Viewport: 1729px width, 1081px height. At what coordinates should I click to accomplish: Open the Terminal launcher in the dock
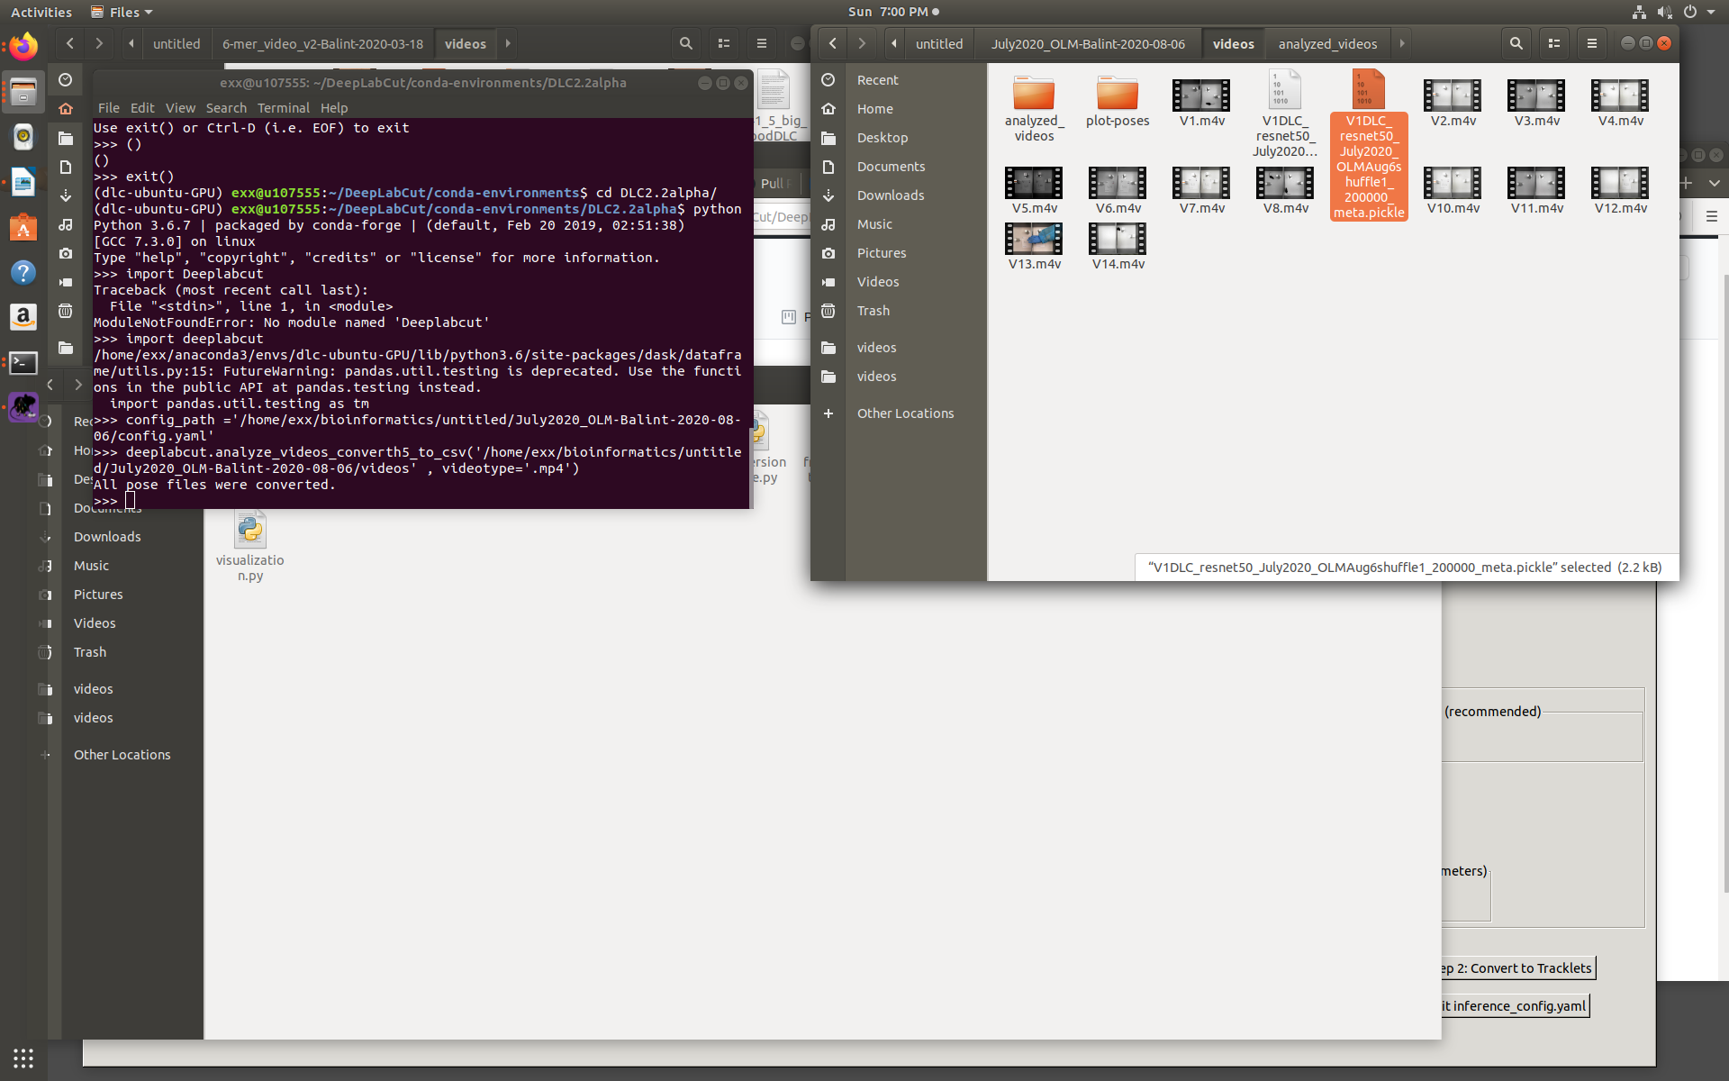(23, 363)
